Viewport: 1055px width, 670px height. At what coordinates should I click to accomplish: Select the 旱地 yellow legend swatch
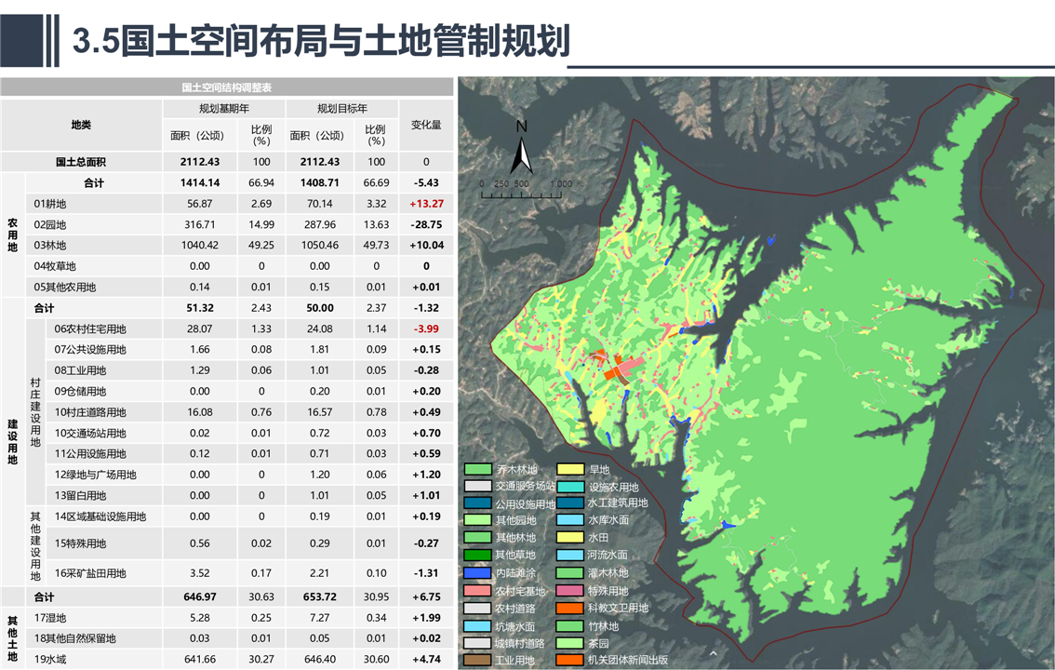570,469
